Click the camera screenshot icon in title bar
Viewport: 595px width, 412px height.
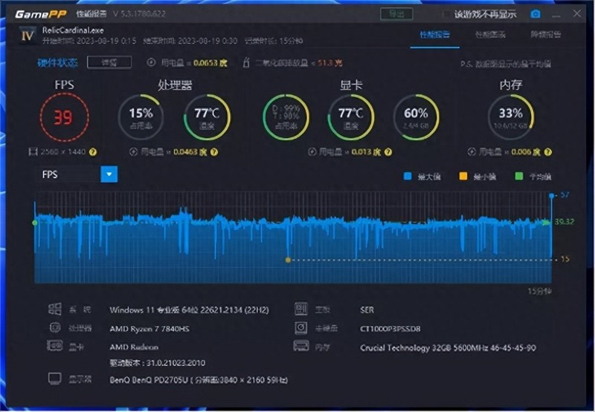pyautogui.click(x=535, y=14)
